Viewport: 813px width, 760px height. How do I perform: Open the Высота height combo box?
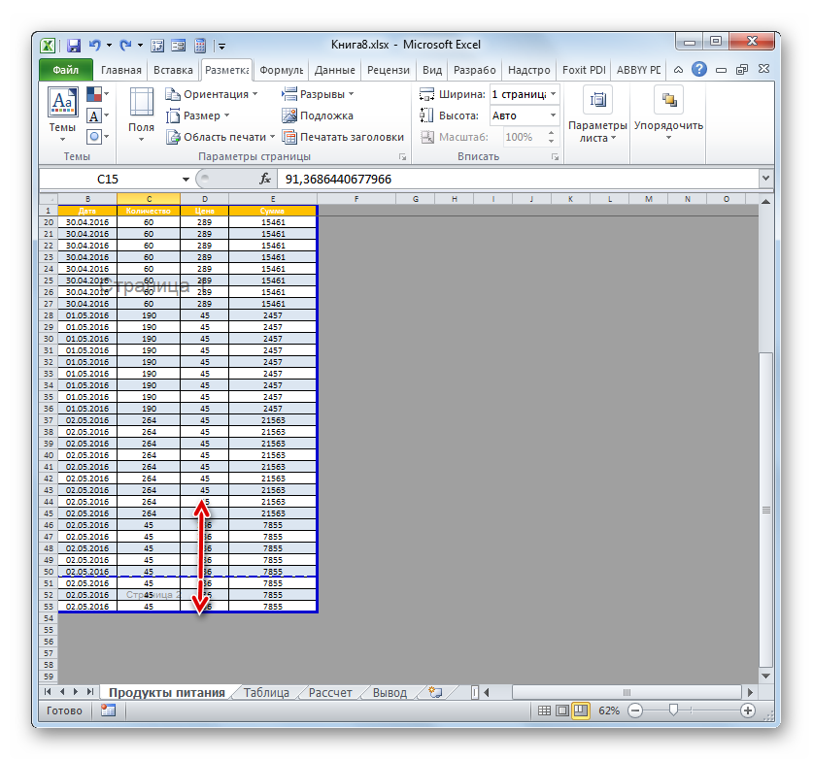pyautogui.click(x=525, y=116)
